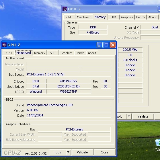Close the front CPU-Z window with the red X
The width and height of the screenshot is (160, 160).
click(113, 45)
